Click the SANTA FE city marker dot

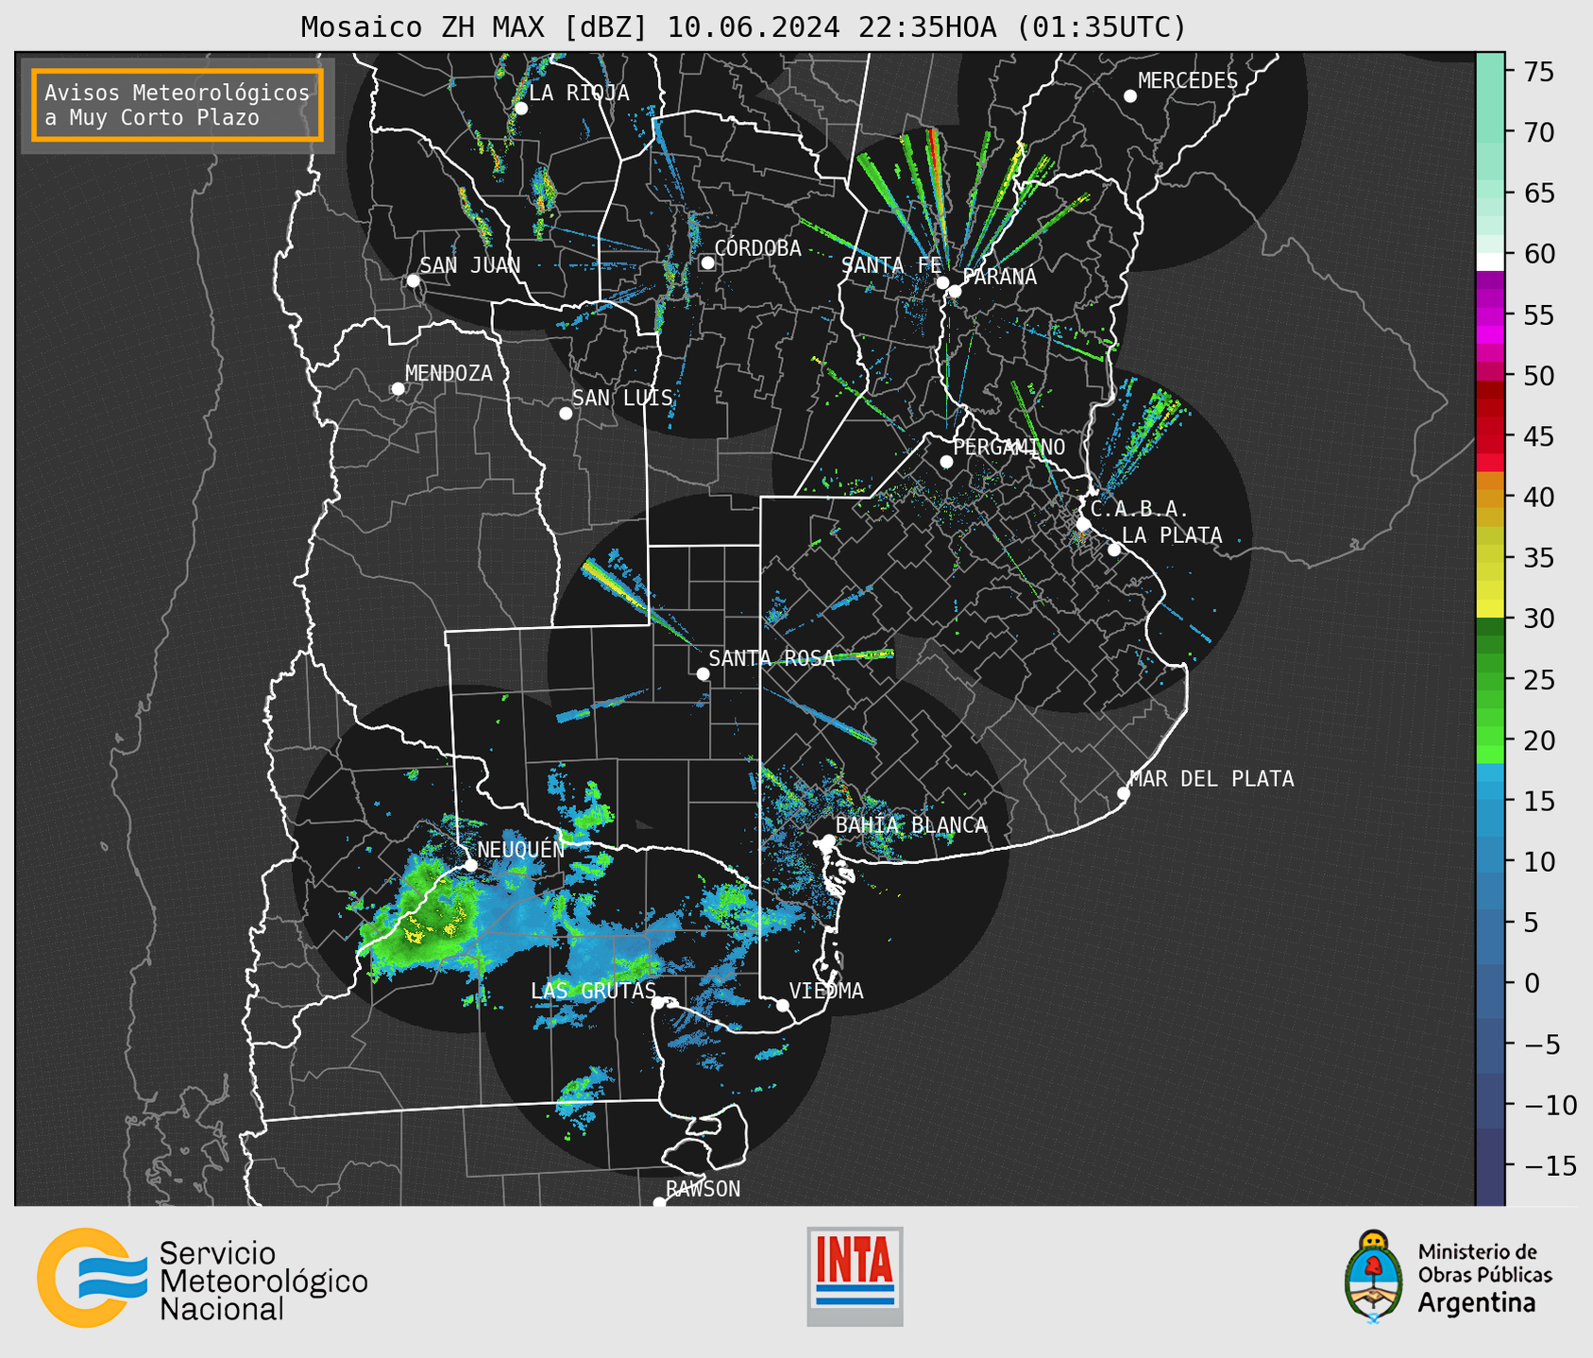[942, 282]
